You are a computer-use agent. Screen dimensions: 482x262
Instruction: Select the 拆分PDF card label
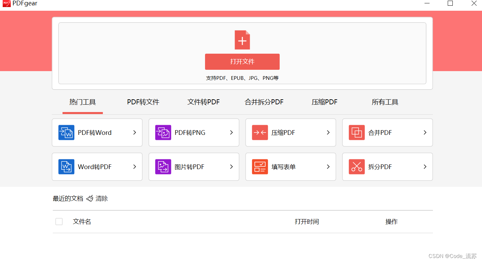(x=380, y=167)
